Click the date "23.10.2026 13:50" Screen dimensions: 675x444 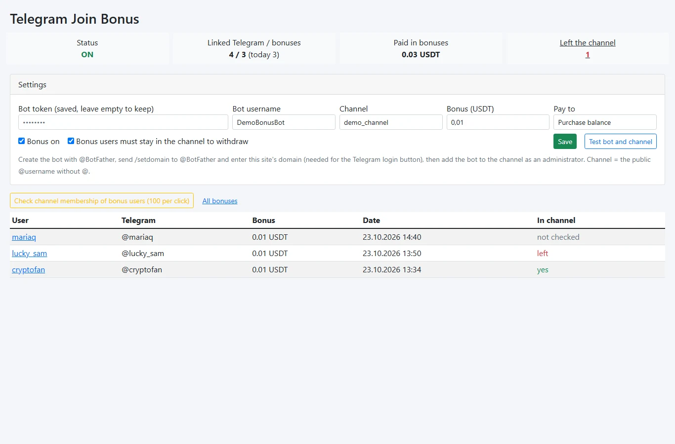pos(392,254)
